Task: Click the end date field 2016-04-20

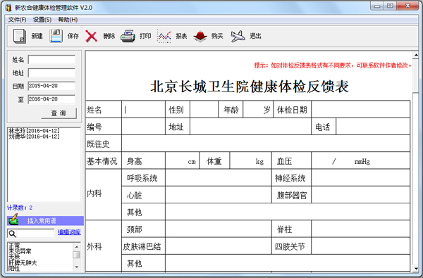Action: 51,99
